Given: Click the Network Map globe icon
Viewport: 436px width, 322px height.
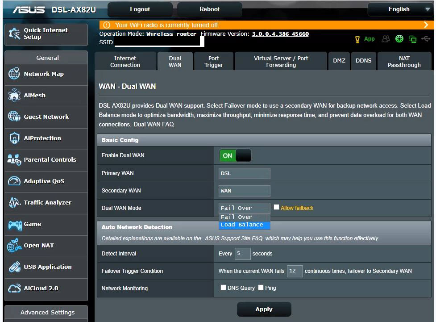Looking at the screenshot, I should pos(14,74).
